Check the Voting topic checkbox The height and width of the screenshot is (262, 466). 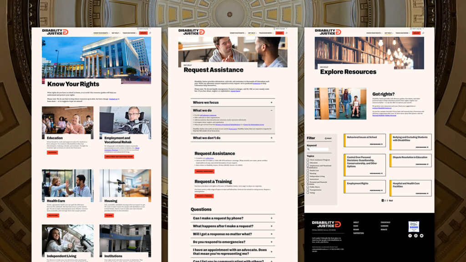pos(308,193)
